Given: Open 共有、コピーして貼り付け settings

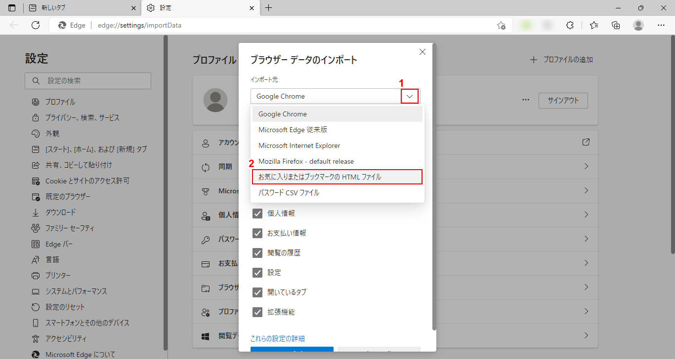Looking at the screenshot, I should click(x=72, y=165).
